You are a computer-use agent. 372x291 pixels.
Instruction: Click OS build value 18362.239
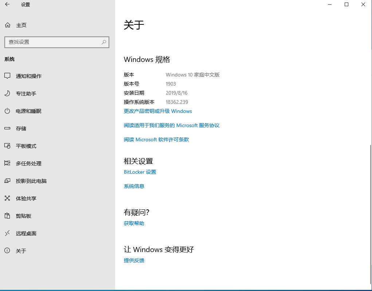click(x=177, y=102)
